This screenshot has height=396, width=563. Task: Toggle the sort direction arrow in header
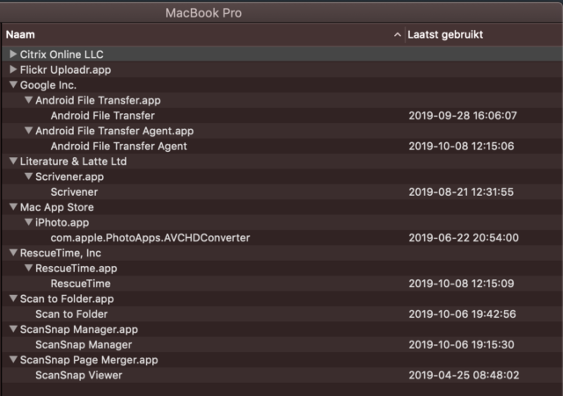tap(397, 35)
